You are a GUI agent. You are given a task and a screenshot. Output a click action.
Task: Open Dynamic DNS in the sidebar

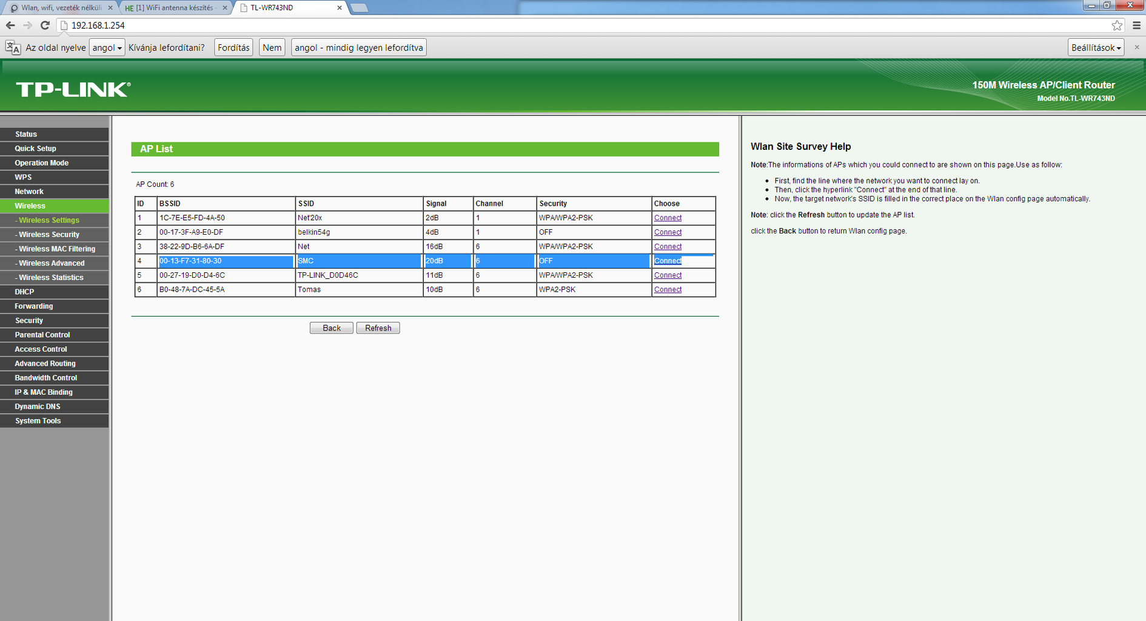(55, 407)
